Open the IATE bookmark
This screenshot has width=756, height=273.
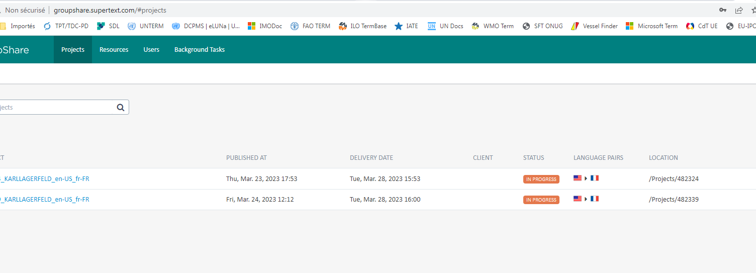coord(406,26)
